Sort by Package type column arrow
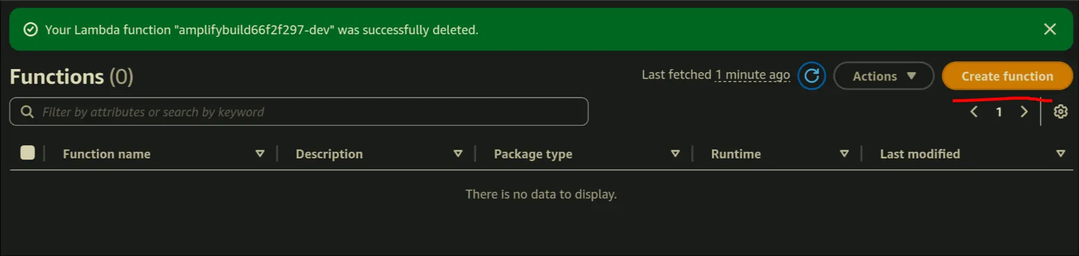 click(675, 154)
